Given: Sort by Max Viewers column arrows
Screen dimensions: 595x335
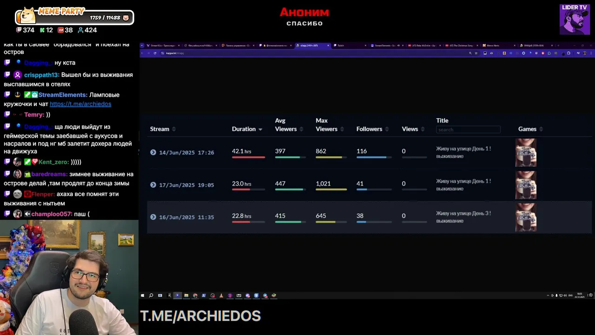Looking at the screenshot, I should coord(342,129).
